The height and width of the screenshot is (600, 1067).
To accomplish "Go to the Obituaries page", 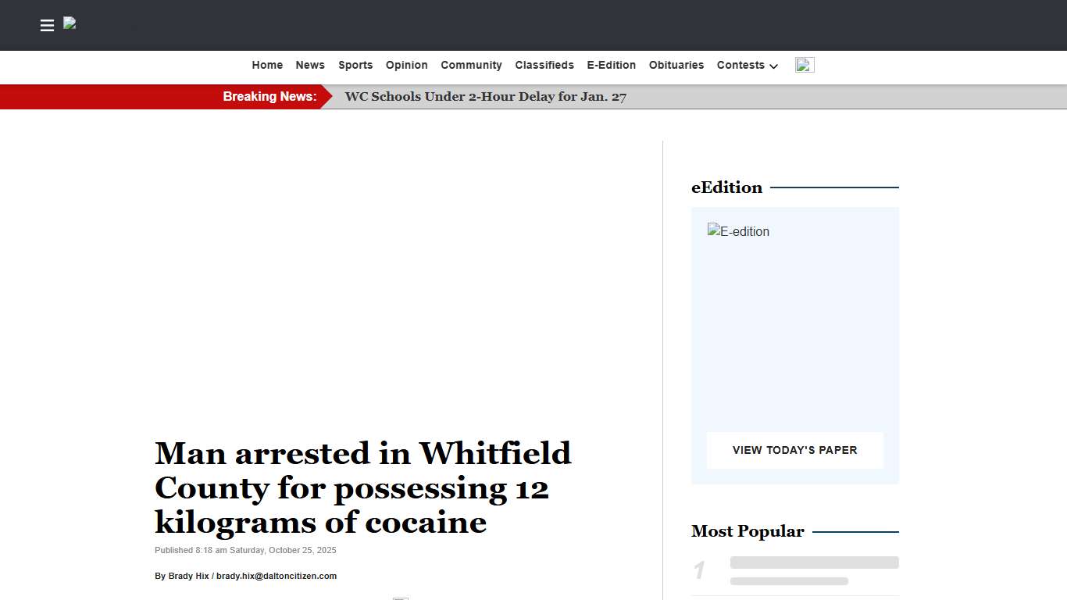I will click(x=676, y=65).
